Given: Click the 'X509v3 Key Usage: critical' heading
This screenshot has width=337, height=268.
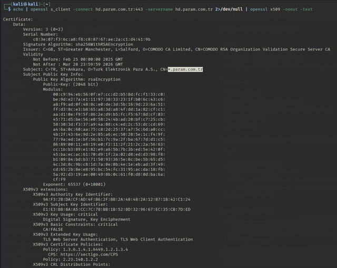Looking at the screenshot, I should [65, 214].
